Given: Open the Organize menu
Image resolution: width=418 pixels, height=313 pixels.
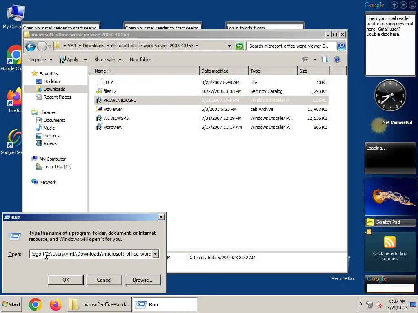Looking at the screenshot, I should (x=40, y=60).
